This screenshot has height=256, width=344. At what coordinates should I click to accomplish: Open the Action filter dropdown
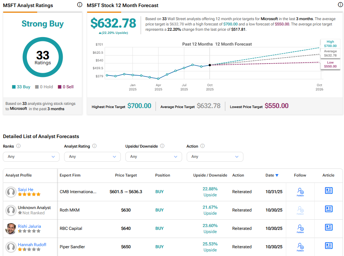click(x=215, y=156)
